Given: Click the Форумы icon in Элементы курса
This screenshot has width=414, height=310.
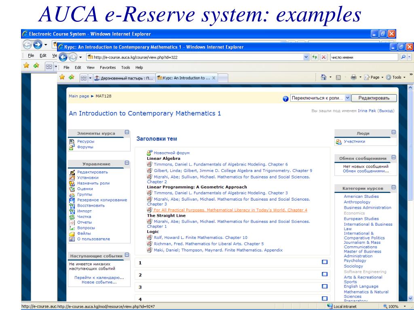Looking at the screenshot, I should point(72,147).
